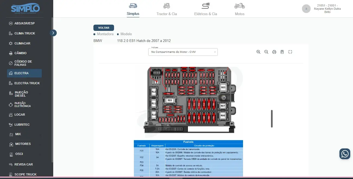This screenshot has width=353, height=179.
Task: Click the F01 fuse table cell
Action: click(x=142, y=151)
